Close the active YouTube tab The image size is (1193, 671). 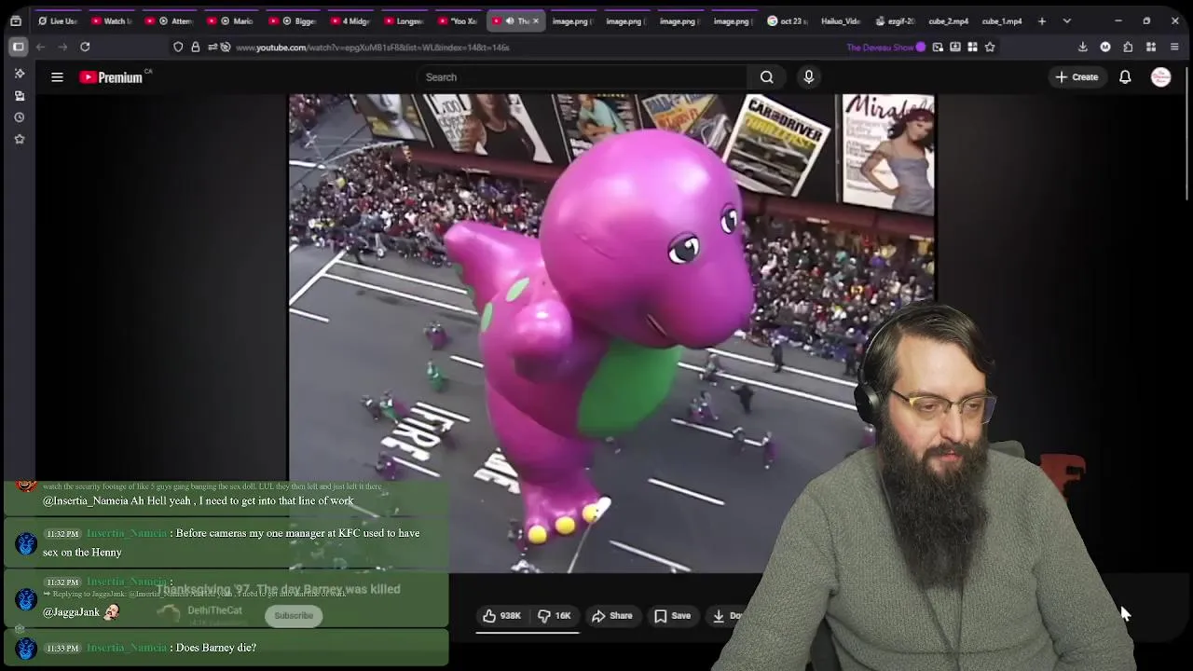pos(535,21)
